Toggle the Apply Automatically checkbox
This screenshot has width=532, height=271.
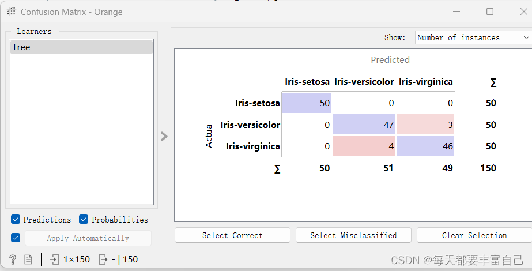click(16, 238)
